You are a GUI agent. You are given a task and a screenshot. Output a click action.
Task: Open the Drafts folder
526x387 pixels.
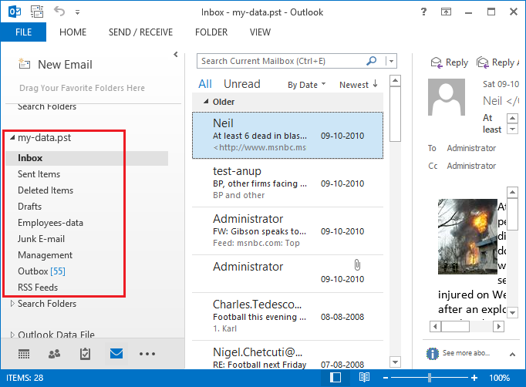(x=29, y=207)
